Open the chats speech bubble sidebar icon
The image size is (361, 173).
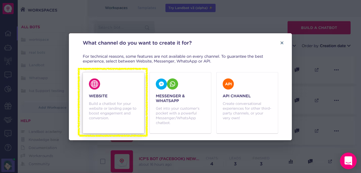(x=8, y=75)
